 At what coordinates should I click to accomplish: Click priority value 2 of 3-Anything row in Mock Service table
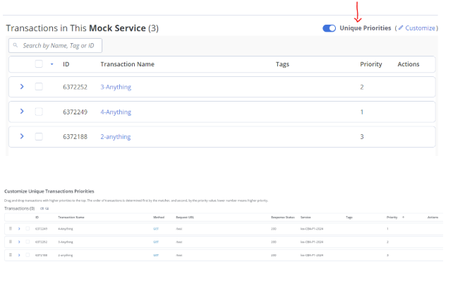coord(362,87)
